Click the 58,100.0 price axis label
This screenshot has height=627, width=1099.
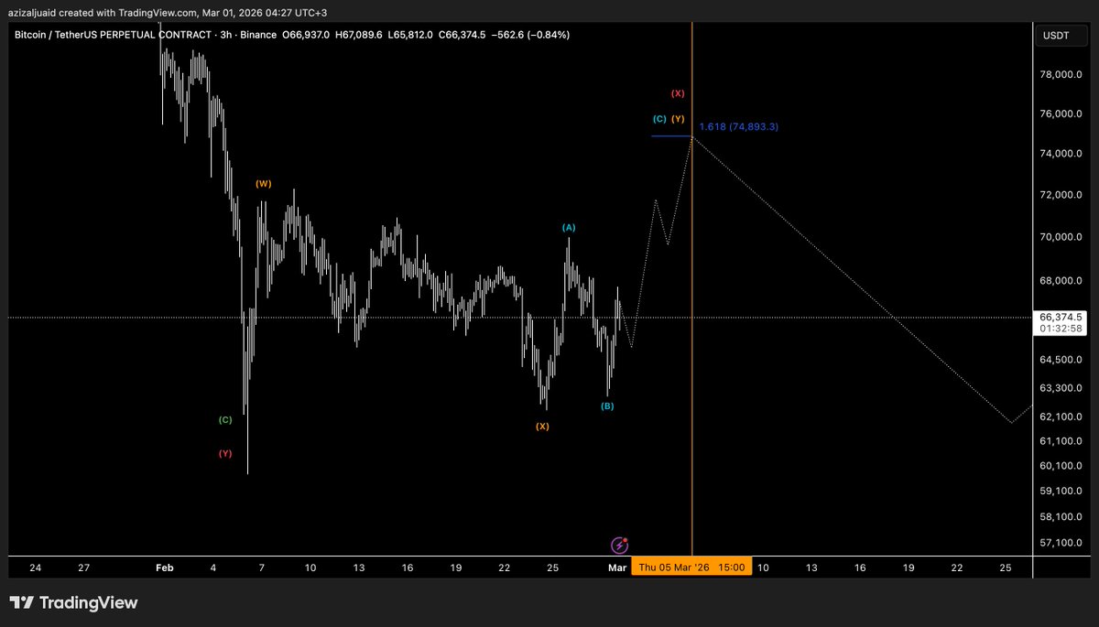[1062, 517]
